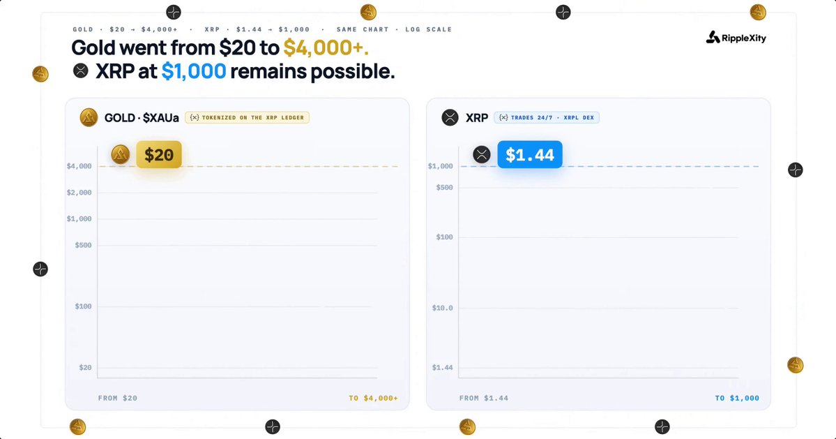The width and height of the screenshot is (836, 439).
Task: Click the gold coin next to the $20 tag
Action: (121, 155)
